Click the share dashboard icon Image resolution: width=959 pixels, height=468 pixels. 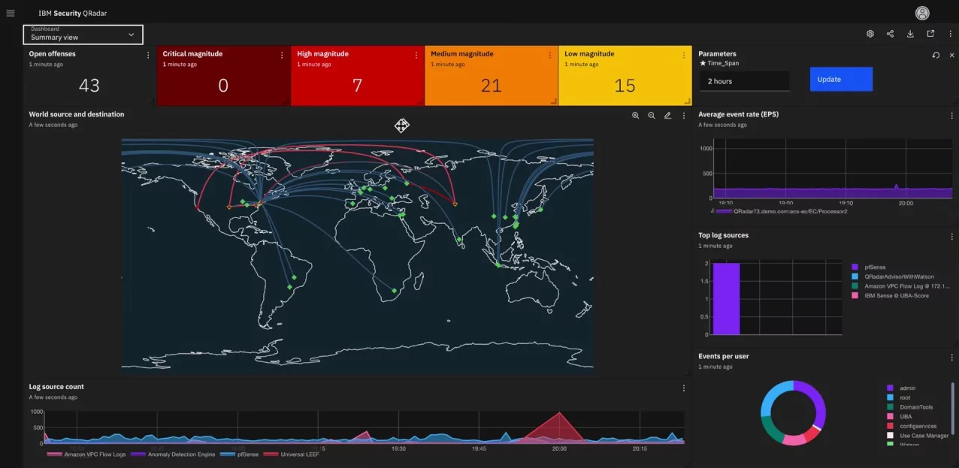pos(891,34)
